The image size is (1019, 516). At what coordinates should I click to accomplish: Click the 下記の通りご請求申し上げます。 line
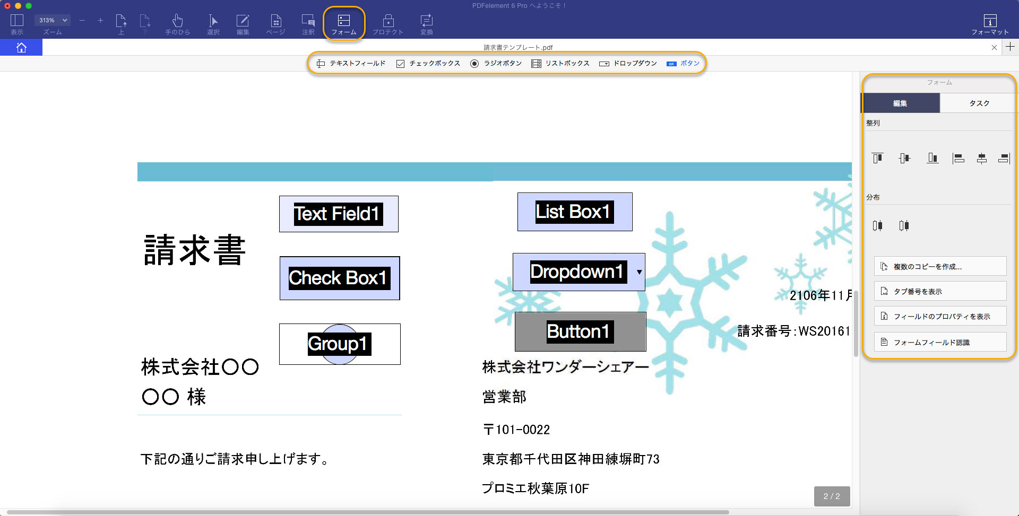click(x=235, y=459)
